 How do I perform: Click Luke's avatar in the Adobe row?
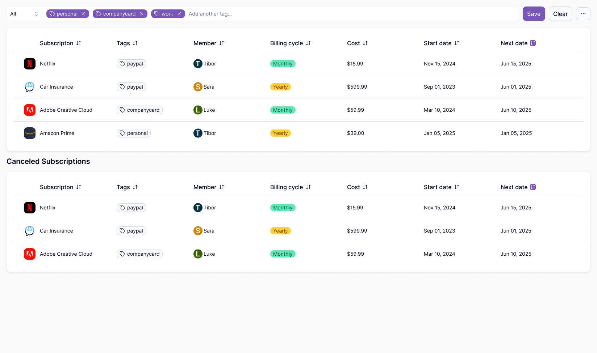(x=198, y=110)
